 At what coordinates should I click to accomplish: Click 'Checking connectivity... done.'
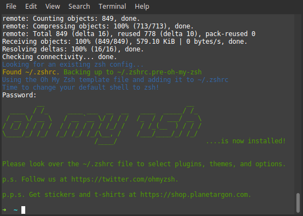click(60, 57)
